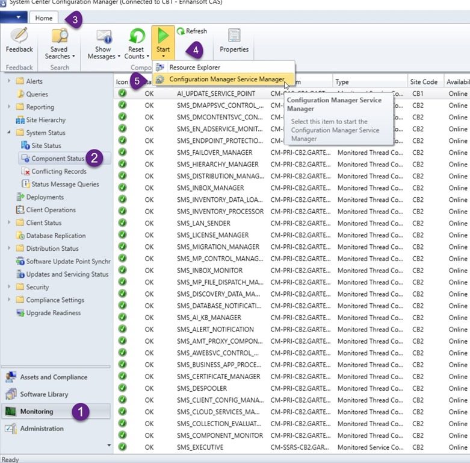
Task: Expand the Distribution Status node
Action: (x=9, y=248)
